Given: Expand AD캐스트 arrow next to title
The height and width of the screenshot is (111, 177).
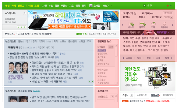Looking at the screenshot, I should (x=16, y=13).
